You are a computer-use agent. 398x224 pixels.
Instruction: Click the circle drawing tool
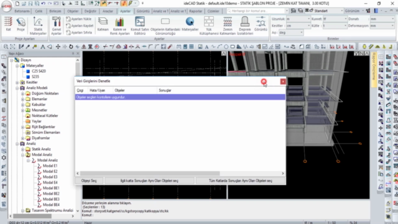(x=226, y=47)
